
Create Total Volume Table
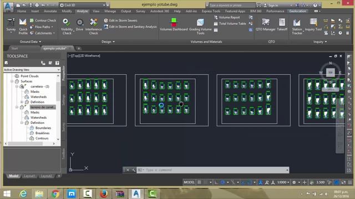tap(230, 23)
